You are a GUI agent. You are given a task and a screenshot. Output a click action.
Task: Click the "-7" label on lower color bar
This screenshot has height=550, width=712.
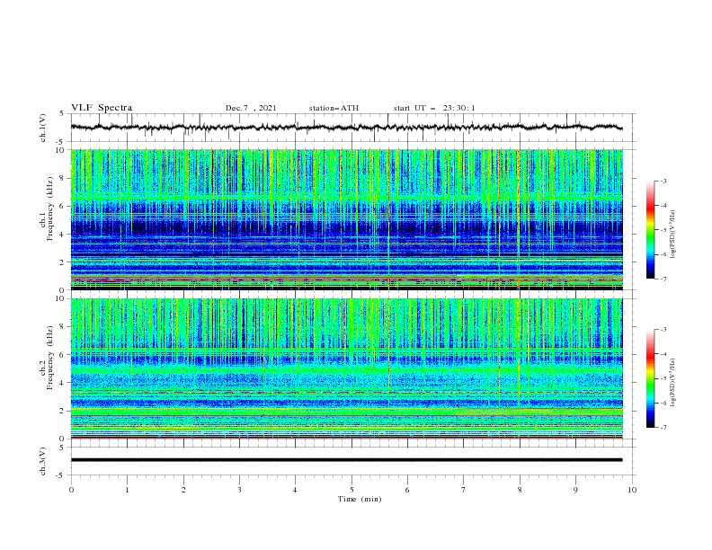pos(663,427)
